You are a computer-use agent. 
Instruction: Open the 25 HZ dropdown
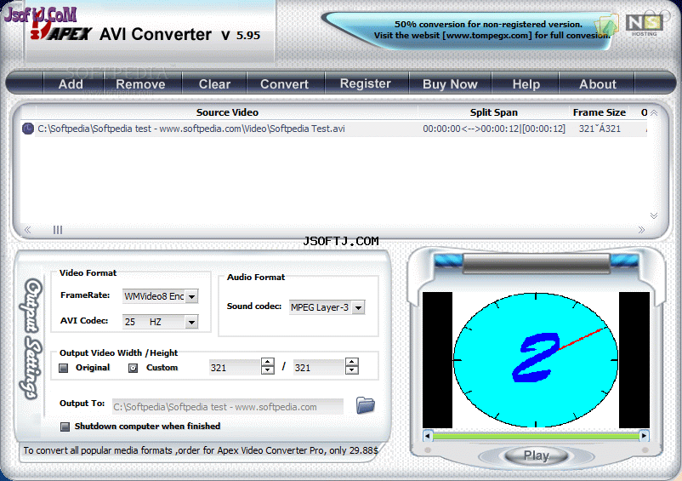coord(191,322)
